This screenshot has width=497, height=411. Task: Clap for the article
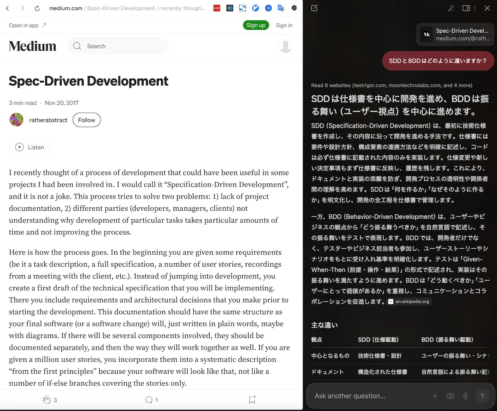[47, 400]
